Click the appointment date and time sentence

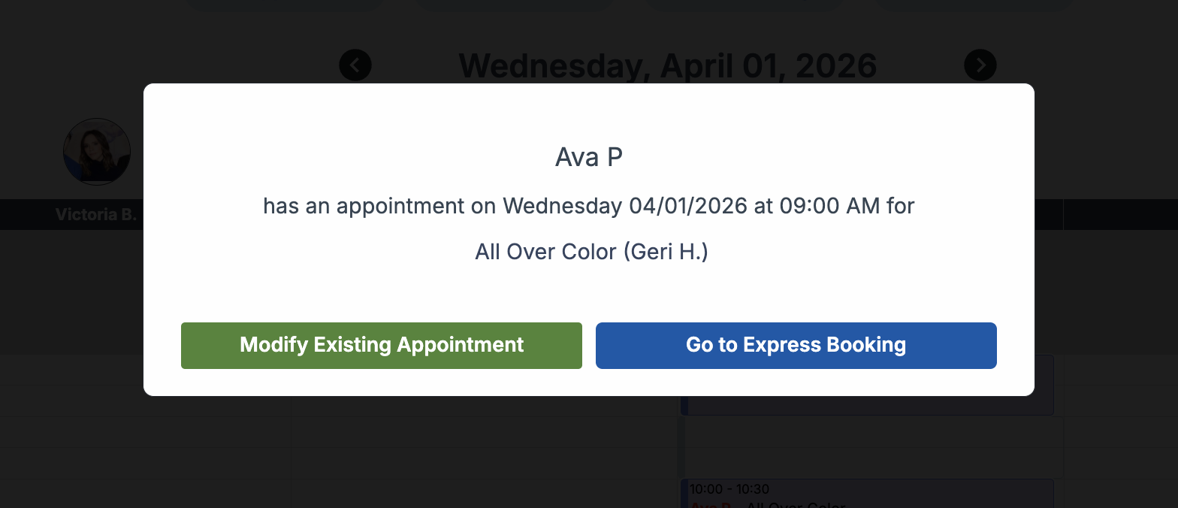tap(588, 206)
